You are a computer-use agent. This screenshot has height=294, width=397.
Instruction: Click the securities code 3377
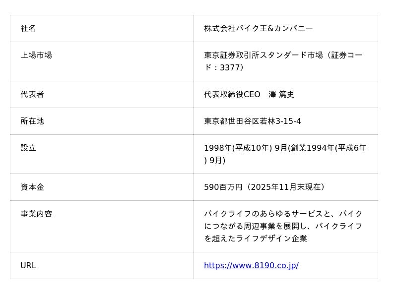[230, 67]
